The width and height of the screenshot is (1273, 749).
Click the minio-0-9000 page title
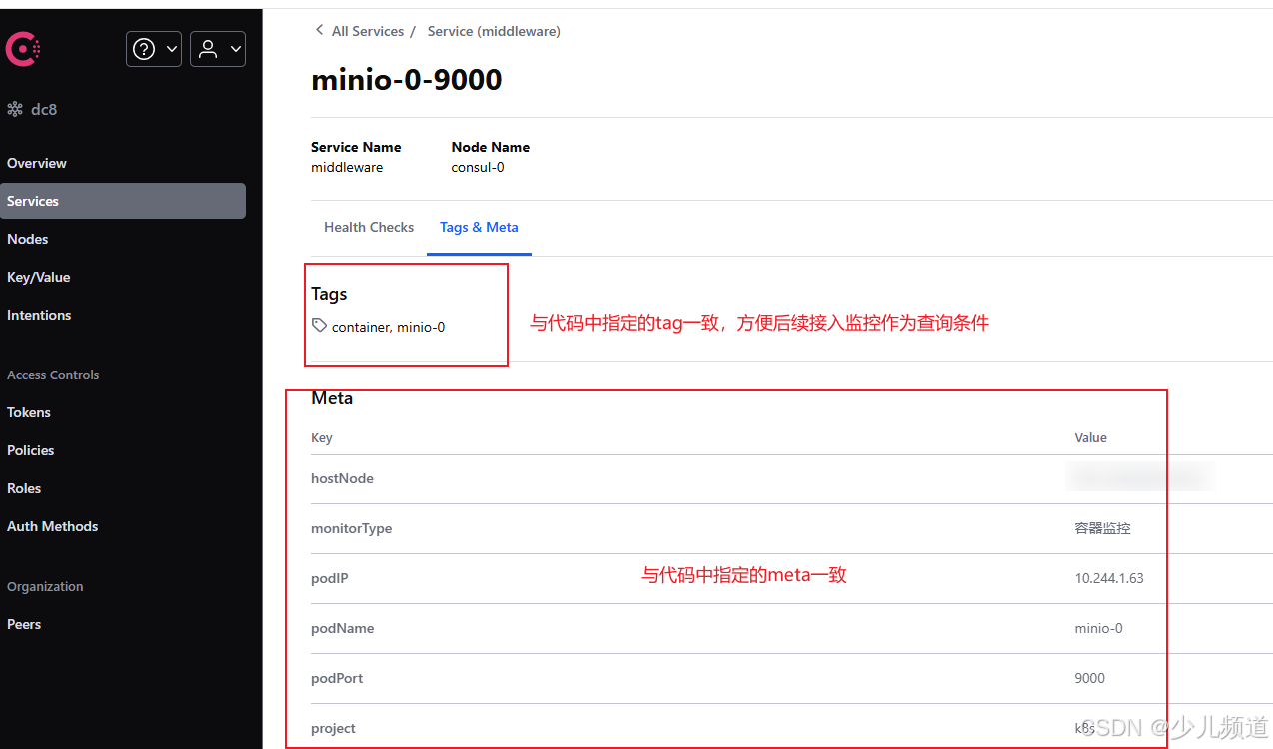click(407, 80)
